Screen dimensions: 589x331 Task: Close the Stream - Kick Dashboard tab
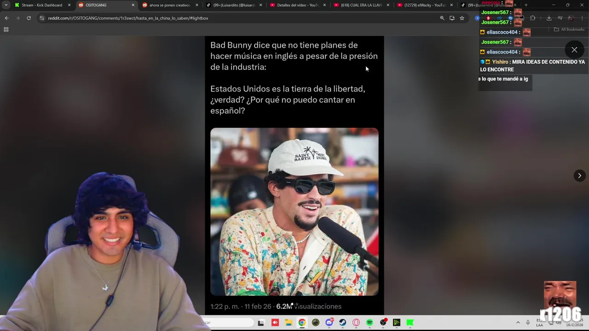(69, 5)
